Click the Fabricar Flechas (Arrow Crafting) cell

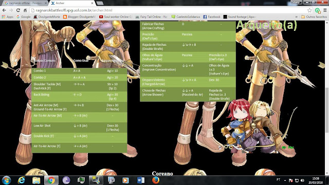click(153, 26)
